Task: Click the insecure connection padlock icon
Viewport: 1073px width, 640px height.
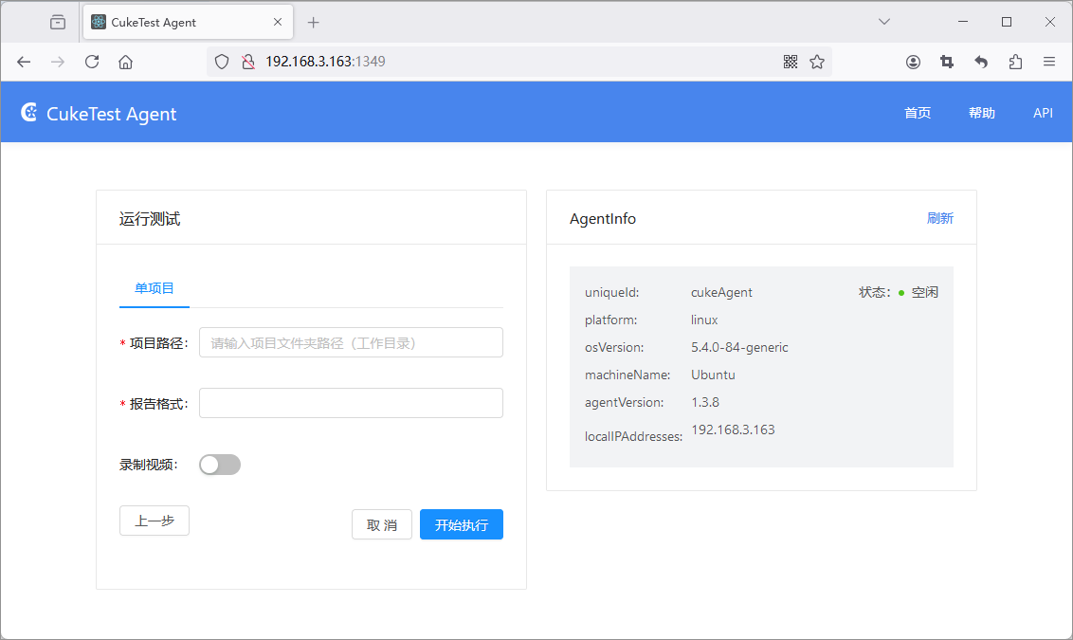Action: click(248, 63)
